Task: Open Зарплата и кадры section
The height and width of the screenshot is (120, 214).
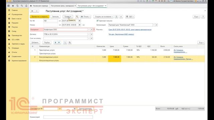Action: pyautogui.click(x=18, y=44)
